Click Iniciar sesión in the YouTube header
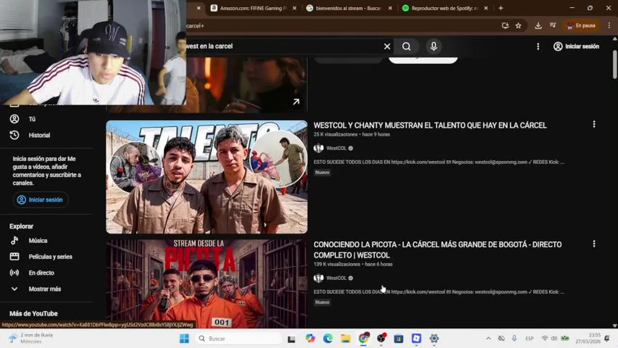This screenshot has width=618, height=348. [x=576, y=46]
